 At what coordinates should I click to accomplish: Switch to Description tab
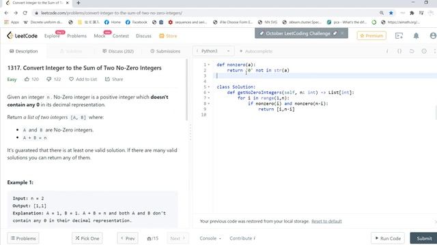click(x=23, y=51)
